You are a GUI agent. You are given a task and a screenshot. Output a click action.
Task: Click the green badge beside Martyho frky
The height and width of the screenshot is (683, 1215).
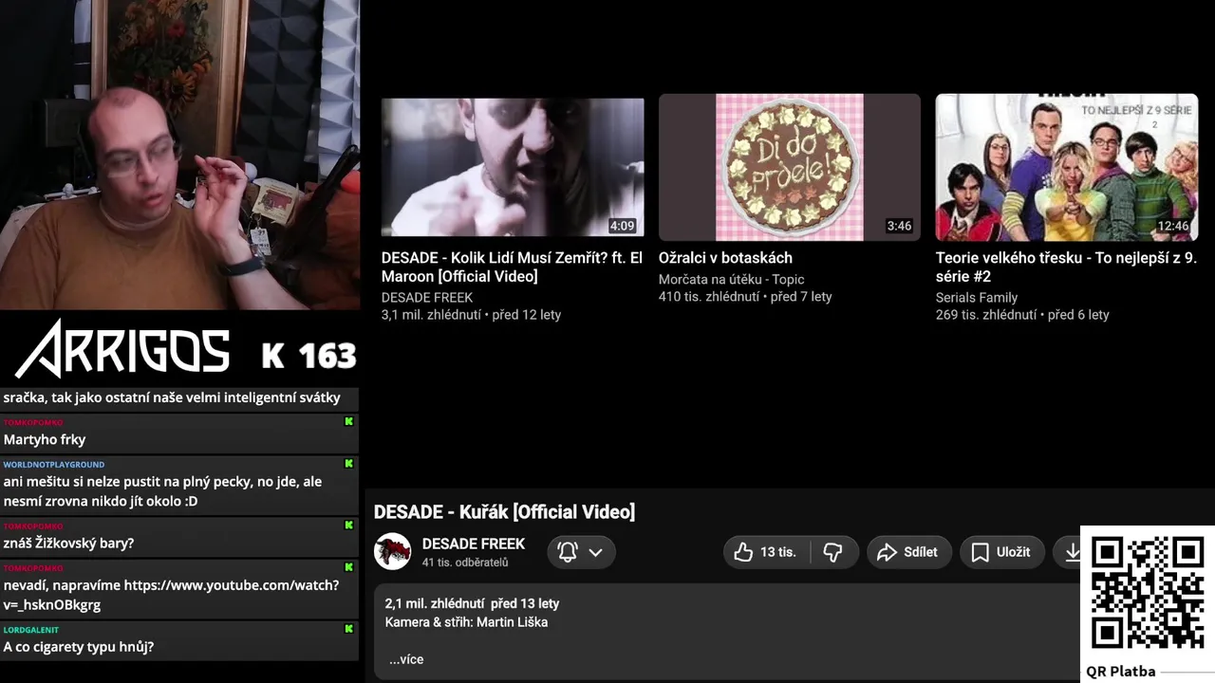click(348, 421)
